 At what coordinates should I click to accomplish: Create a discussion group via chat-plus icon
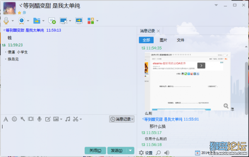[x=52, y=21]
